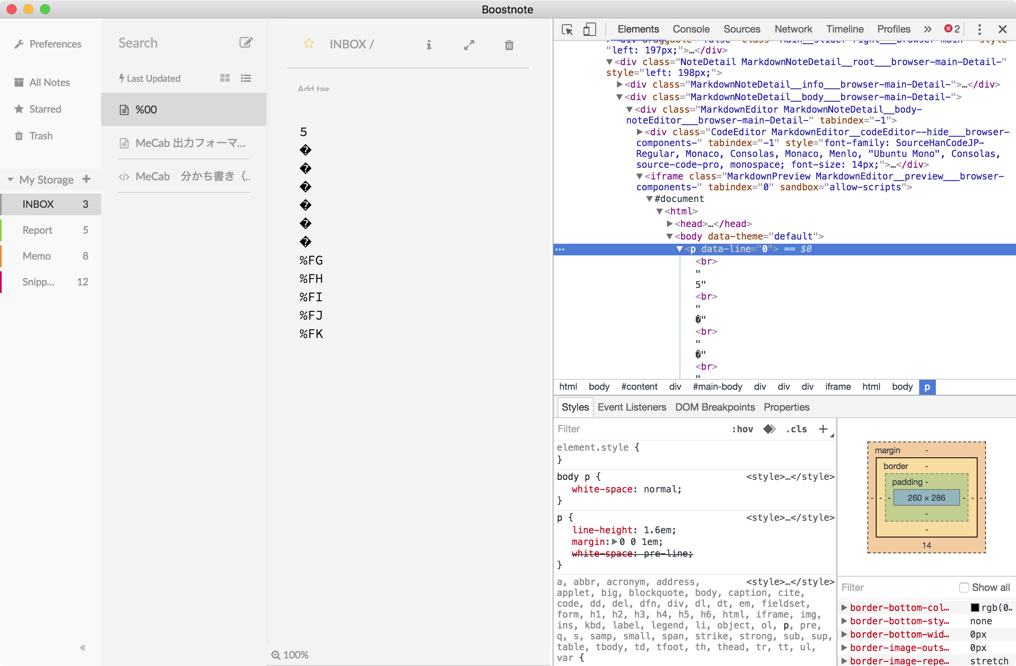
Task: Star the current note
Action: tap(308, 44)
